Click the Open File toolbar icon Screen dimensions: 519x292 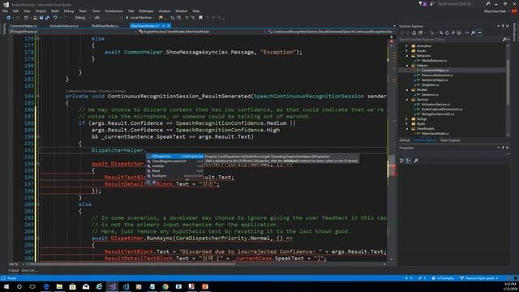pos(35,18)
